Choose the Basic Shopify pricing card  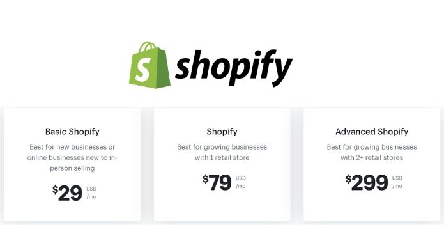72,164
